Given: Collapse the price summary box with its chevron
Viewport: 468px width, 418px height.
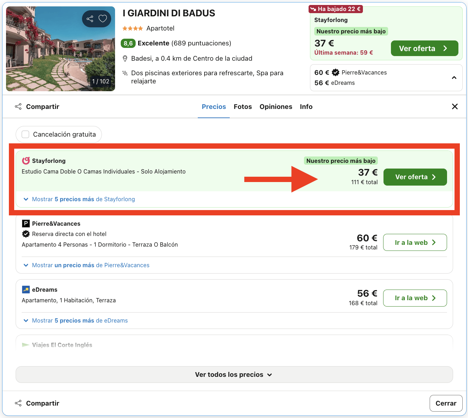Looking at the screenshot, I should click(x=454, y=77).
